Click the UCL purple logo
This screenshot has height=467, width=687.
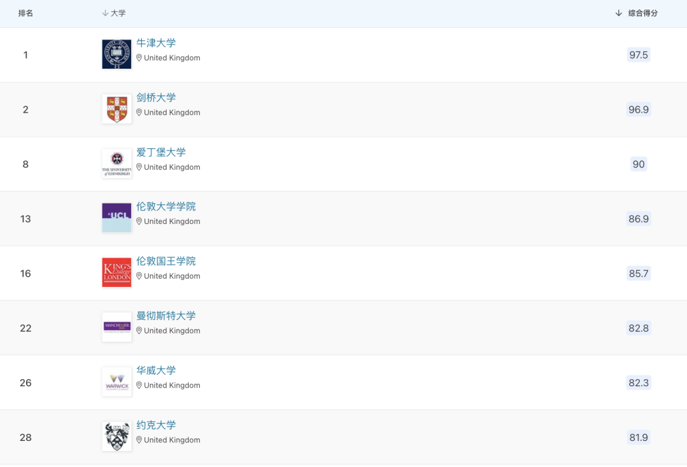[x=116, y=218]
